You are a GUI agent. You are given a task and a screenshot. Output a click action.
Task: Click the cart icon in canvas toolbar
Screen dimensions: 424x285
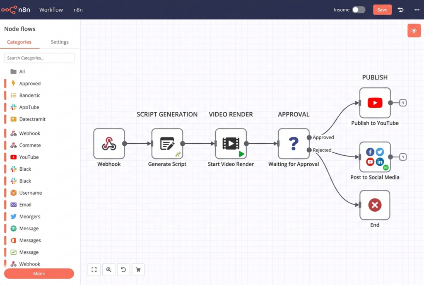pos(138,270)
